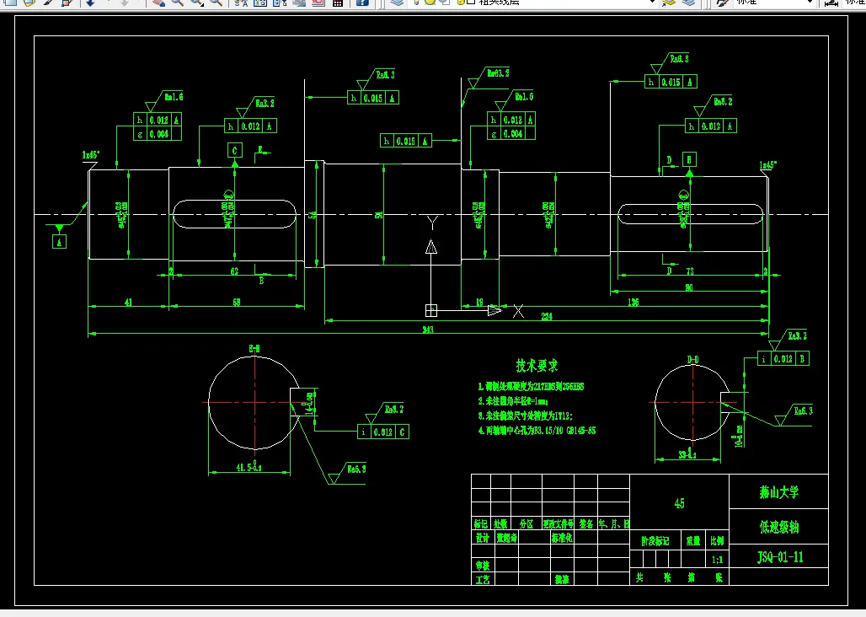Image resolution: width=866 pixels, height=617 pixels.
Task: Open the Tool Palettes toolbar icon
Action: (280, 3)
